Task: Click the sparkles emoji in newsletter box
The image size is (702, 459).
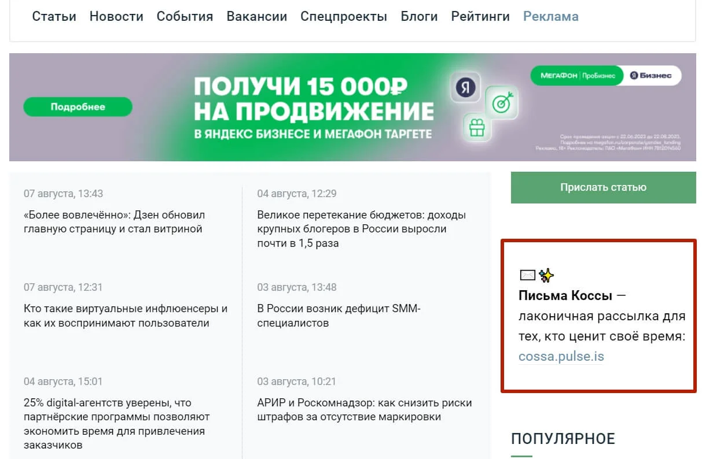Action: (x=546, y=275)
